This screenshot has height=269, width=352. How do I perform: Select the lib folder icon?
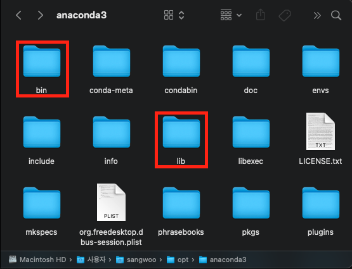click(x=181, y=132)
